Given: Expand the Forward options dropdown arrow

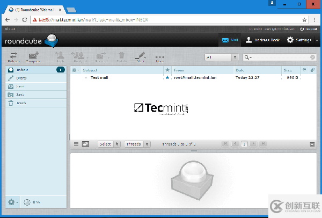Looking at the screenshot, I should tap(108, 58).
